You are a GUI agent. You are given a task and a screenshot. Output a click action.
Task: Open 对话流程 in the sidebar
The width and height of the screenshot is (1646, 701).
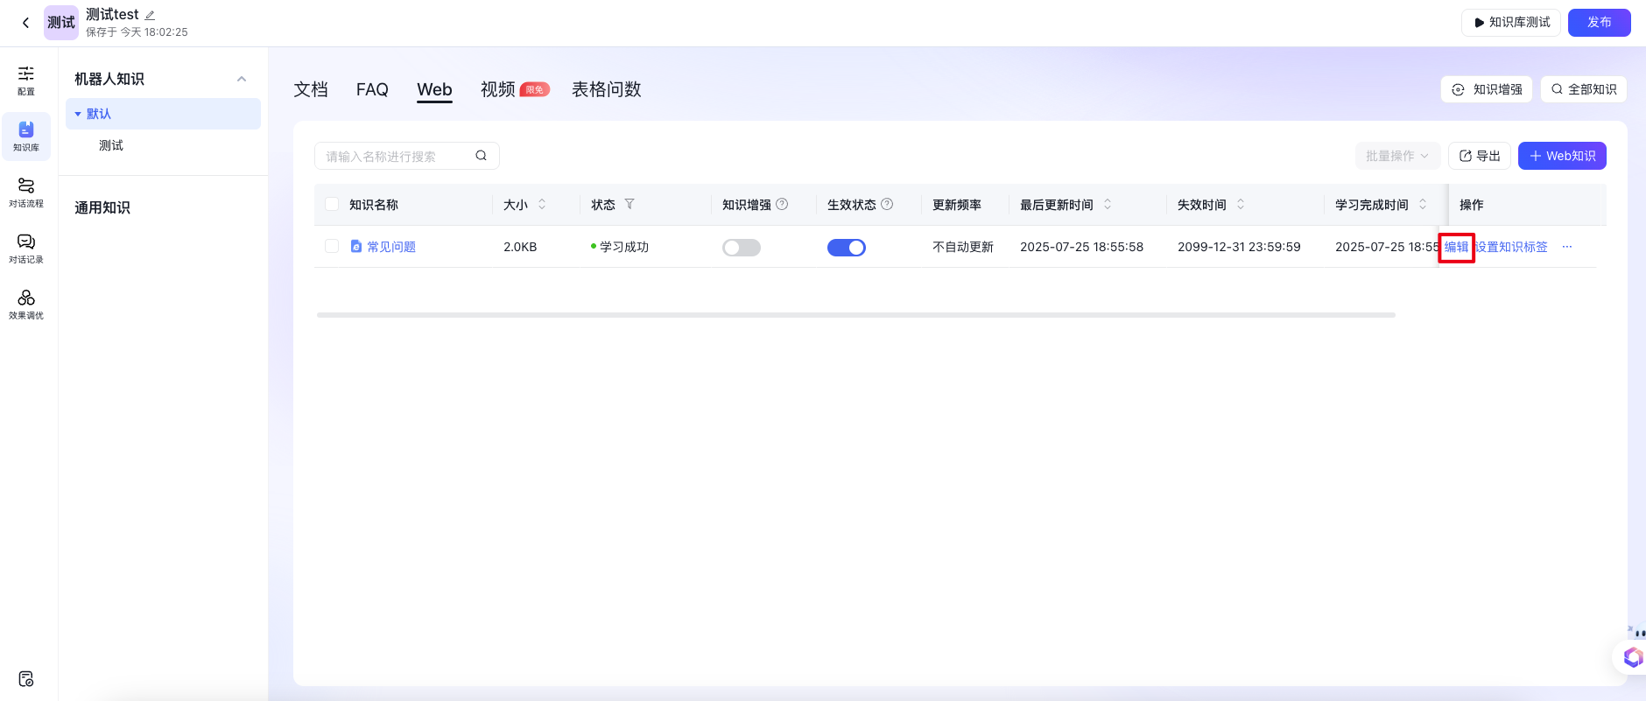(26, 193)
